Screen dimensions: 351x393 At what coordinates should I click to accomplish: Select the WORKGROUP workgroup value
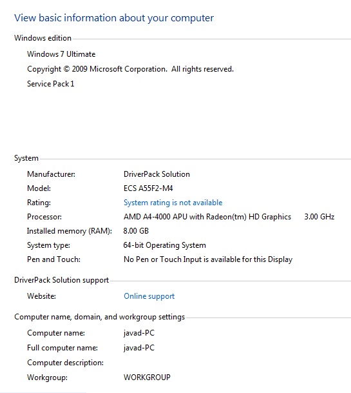(x=147, y=378)
